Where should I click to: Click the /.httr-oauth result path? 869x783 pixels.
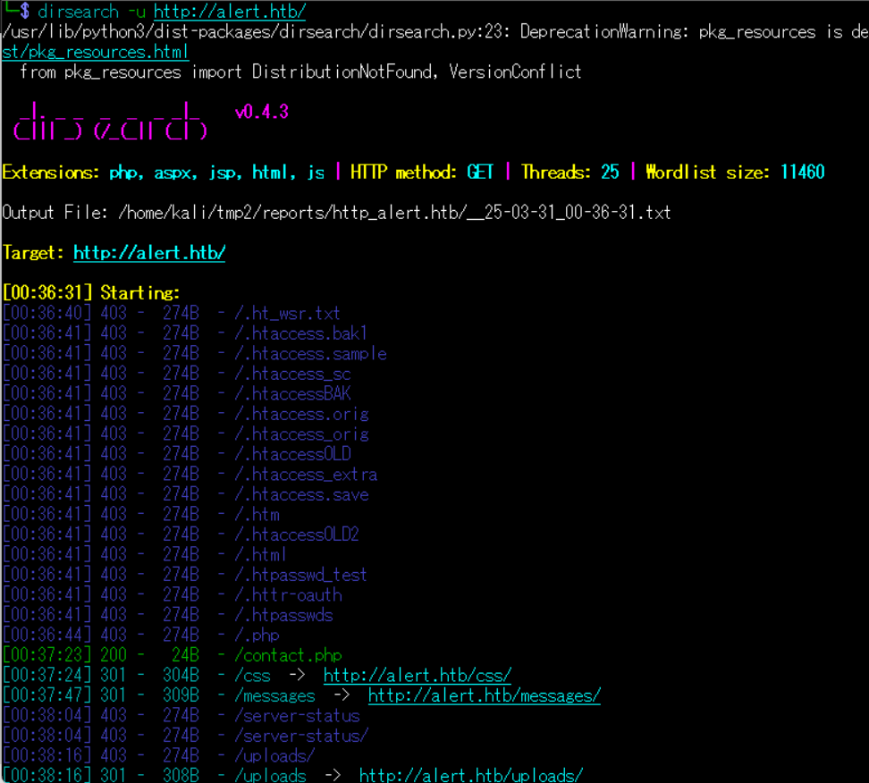[288, 594]
